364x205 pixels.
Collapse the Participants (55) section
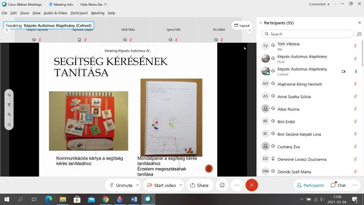[260, 23]
